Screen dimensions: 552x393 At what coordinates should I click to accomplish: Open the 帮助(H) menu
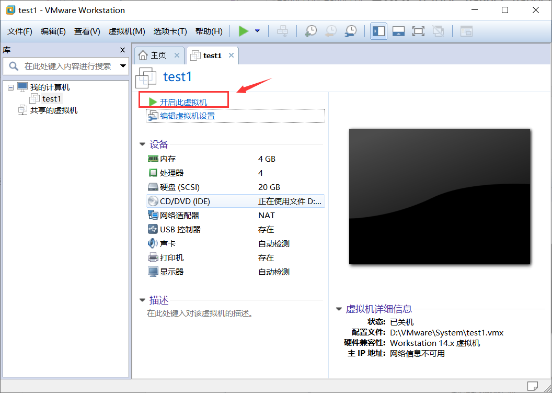tap(209, 31)
